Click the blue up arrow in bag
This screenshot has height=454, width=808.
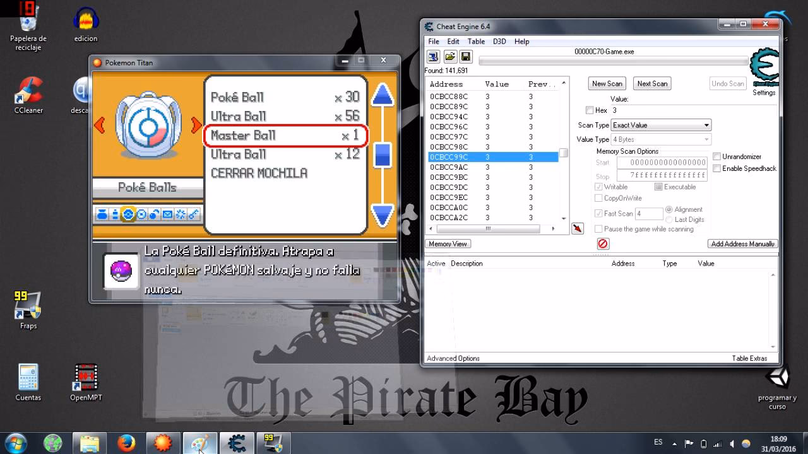pyautogui.click(x=383, y=95)
